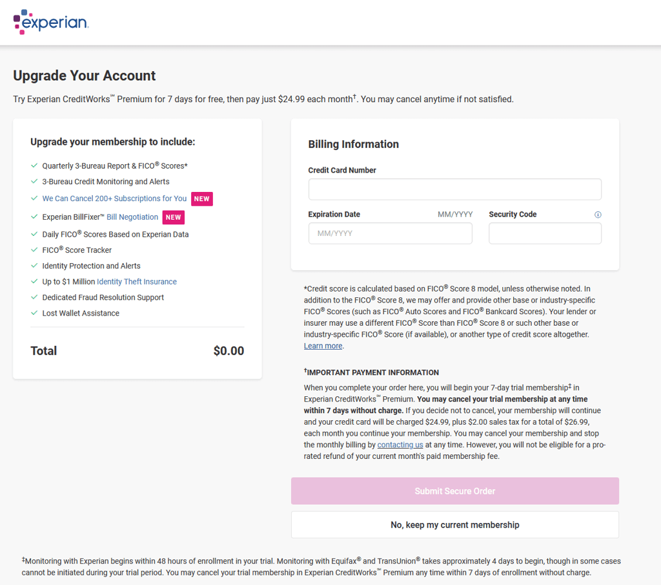Click checkmark beside We Can Cancel 200+
661x585 pixels.
click(35, 198)
